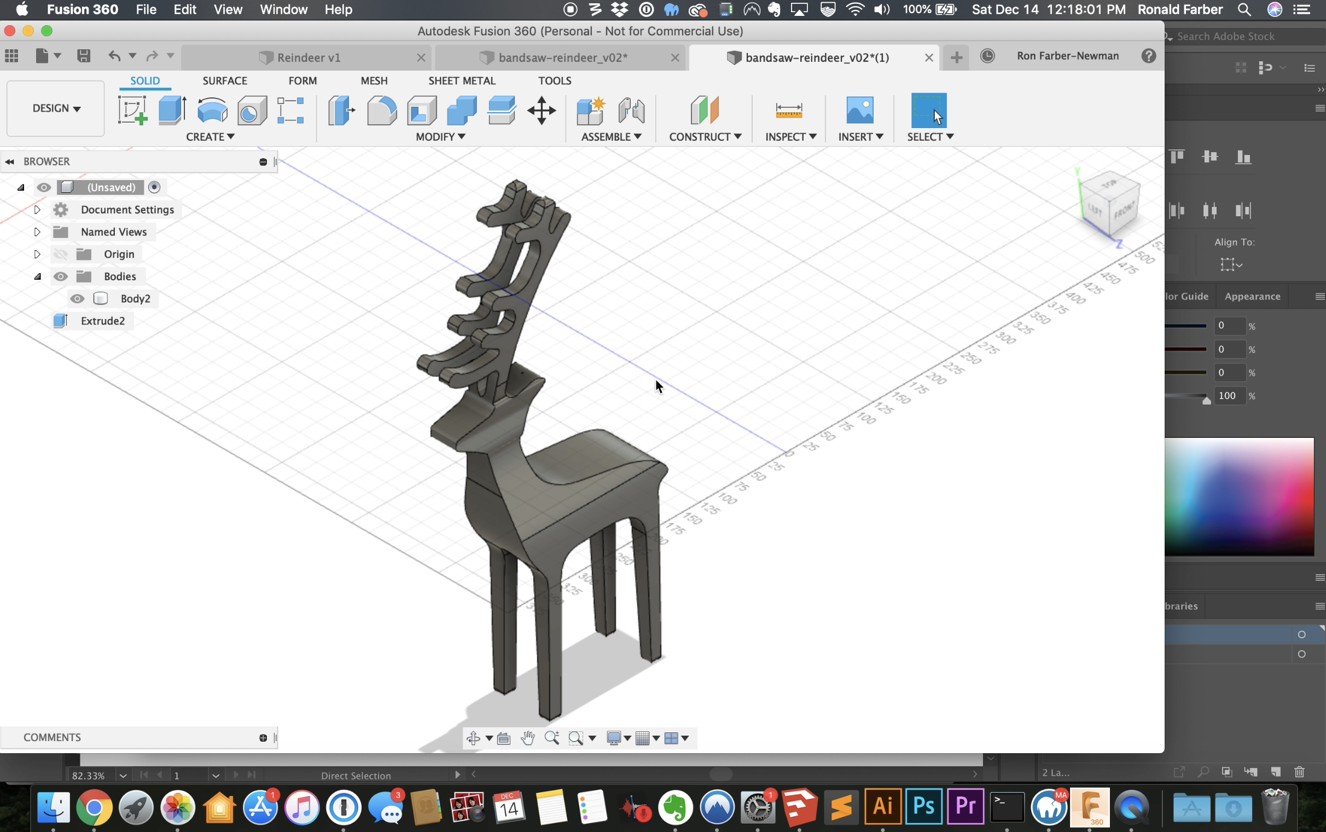This screenshot has width=1326, height=832.
Task: Select the Extrude2 feature item
Action: [x=103, y=321]
